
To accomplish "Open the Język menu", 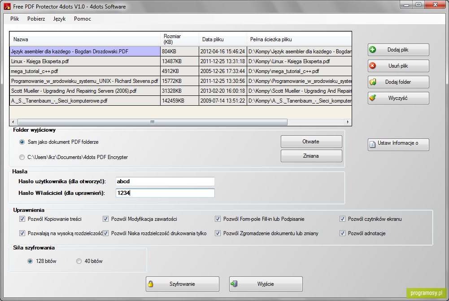I will pyautogui.click(x=59, y=18).
